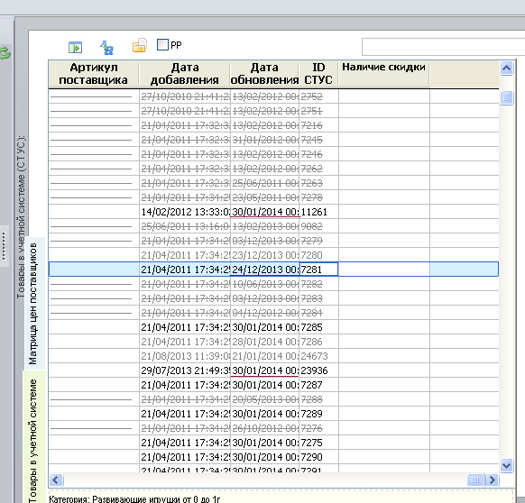
Task: Click vertical scrollbar up arrow
Action: tap(507, 69)
